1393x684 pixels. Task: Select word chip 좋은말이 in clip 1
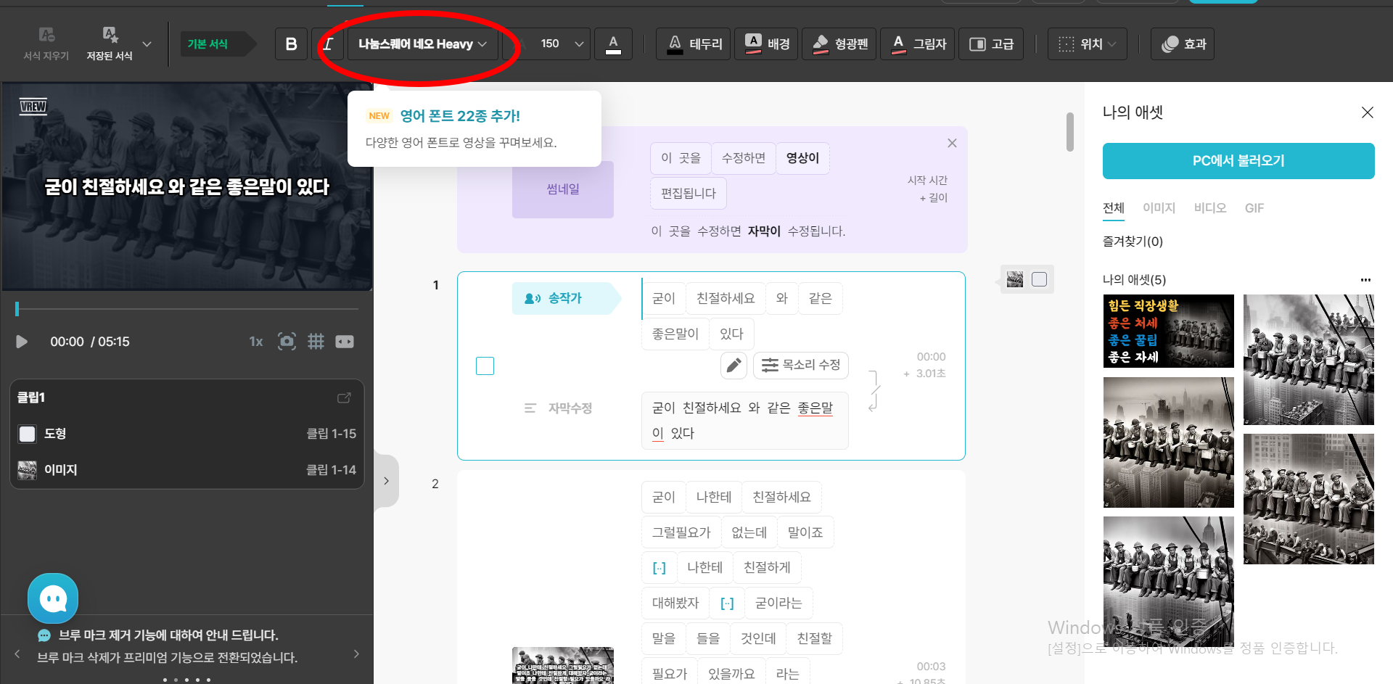[x=675, y=334]
